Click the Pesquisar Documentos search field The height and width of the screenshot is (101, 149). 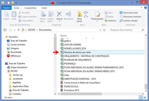[127, 30]
